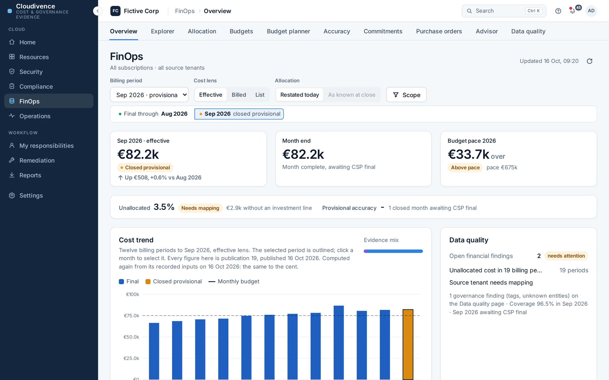Open the Commitments tab
Image resolution: width=609 pixels, height=380 pixels.
click(383, 31)
